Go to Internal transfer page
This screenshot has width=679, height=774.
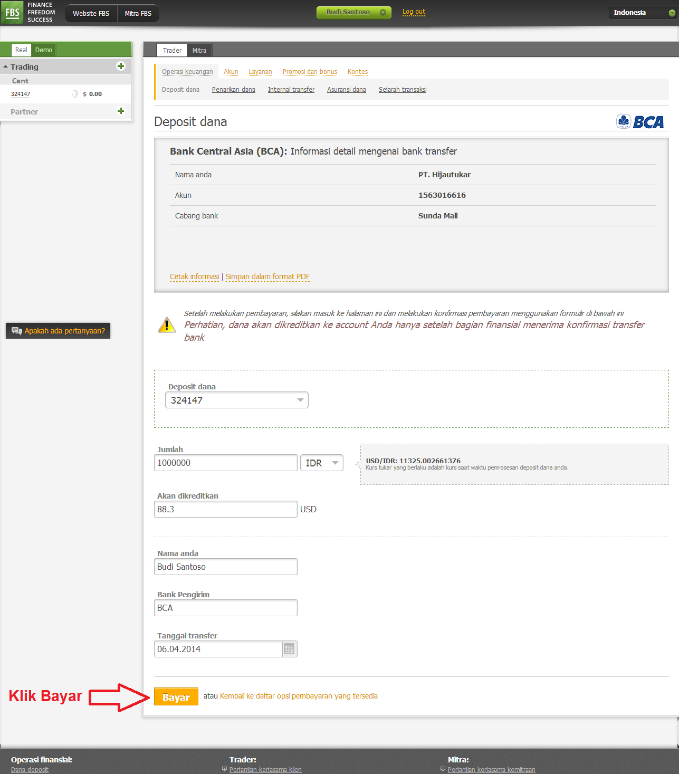(291, 90)
